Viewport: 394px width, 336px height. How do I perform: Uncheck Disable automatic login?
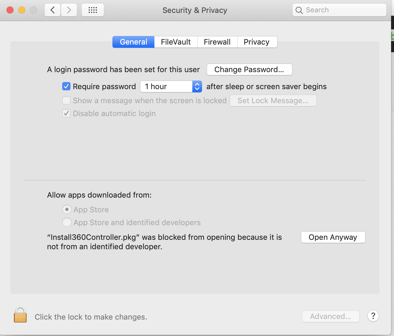click(66, 113)
